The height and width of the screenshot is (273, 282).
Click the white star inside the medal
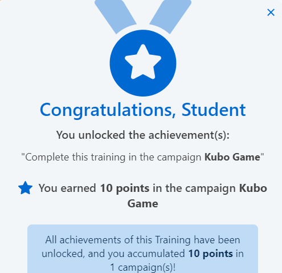[143, 62]
